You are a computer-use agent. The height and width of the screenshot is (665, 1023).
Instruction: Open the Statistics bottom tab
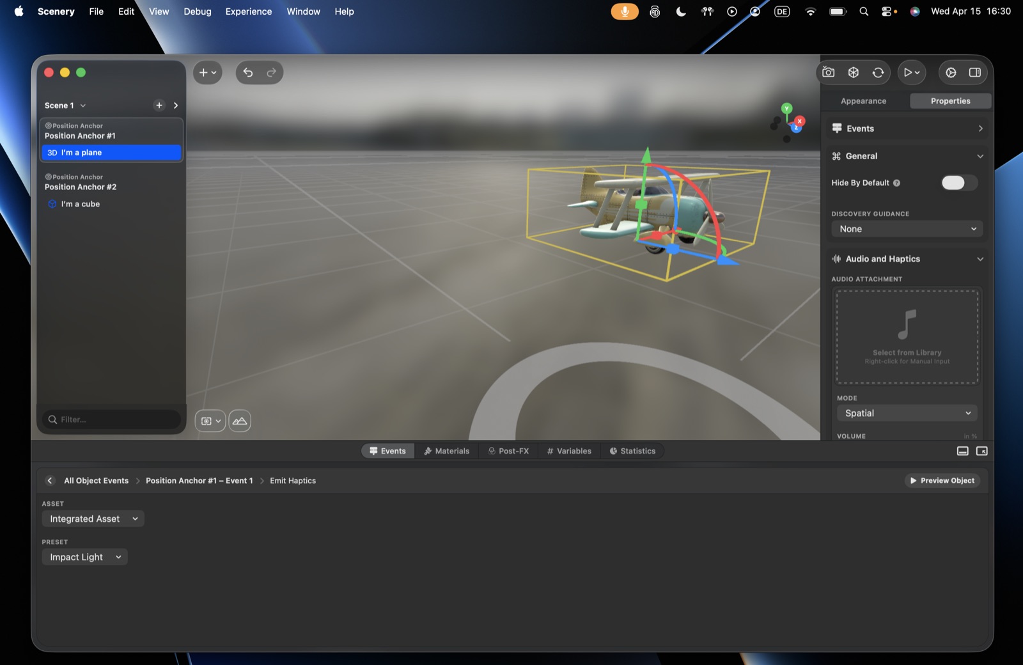[x=632, y=451]
